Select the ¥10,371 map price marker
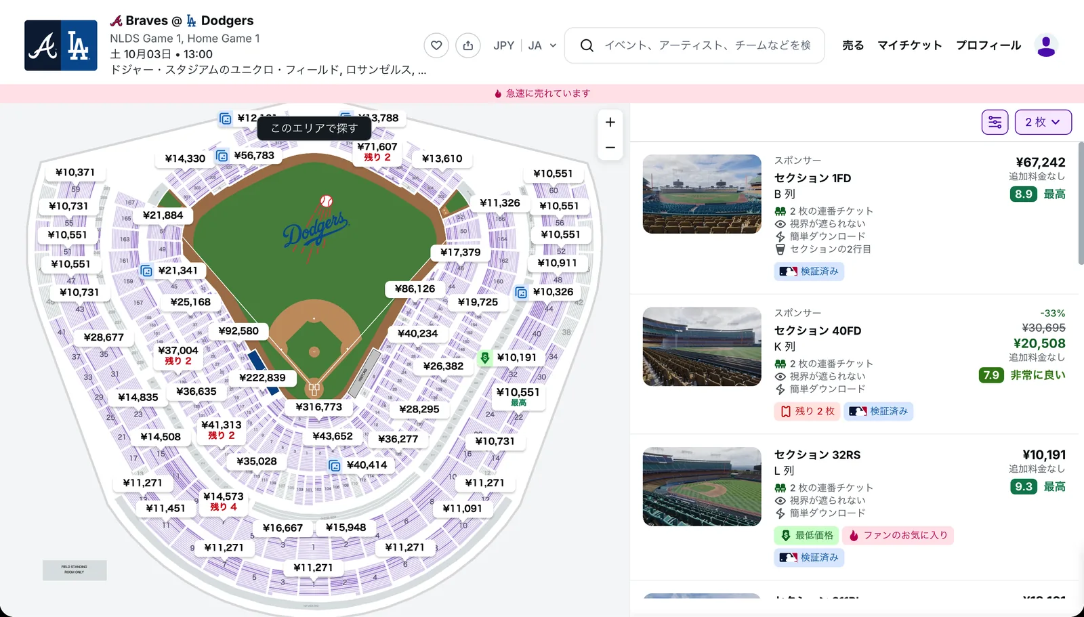Image resolution: width=1084 pixels, height=617 pixels. click(75, 172)
